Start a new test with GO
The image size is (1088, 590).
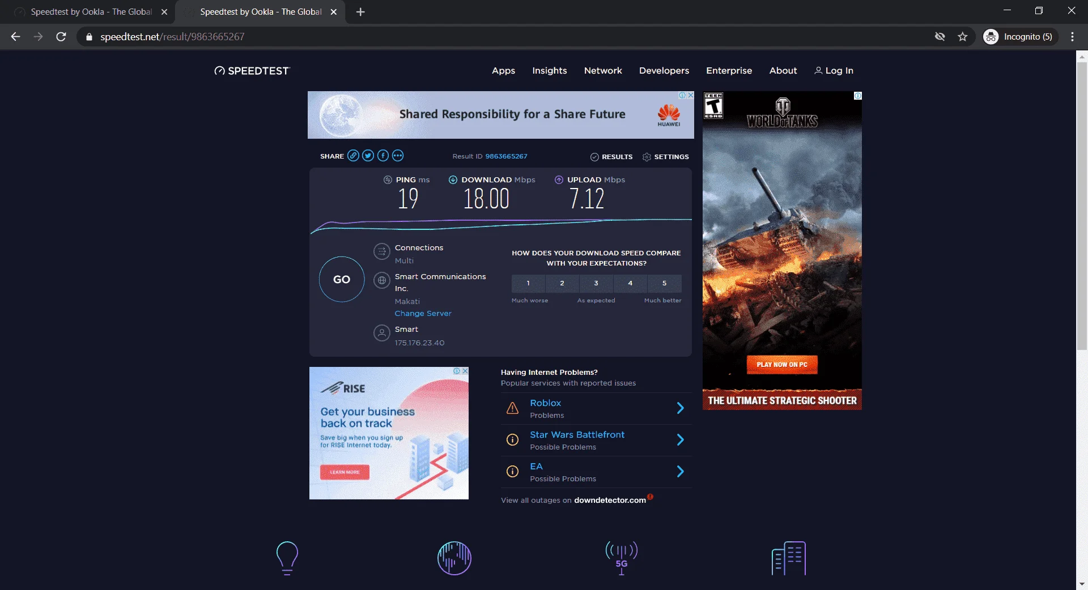pyautogui.click(x=342, y=279)
